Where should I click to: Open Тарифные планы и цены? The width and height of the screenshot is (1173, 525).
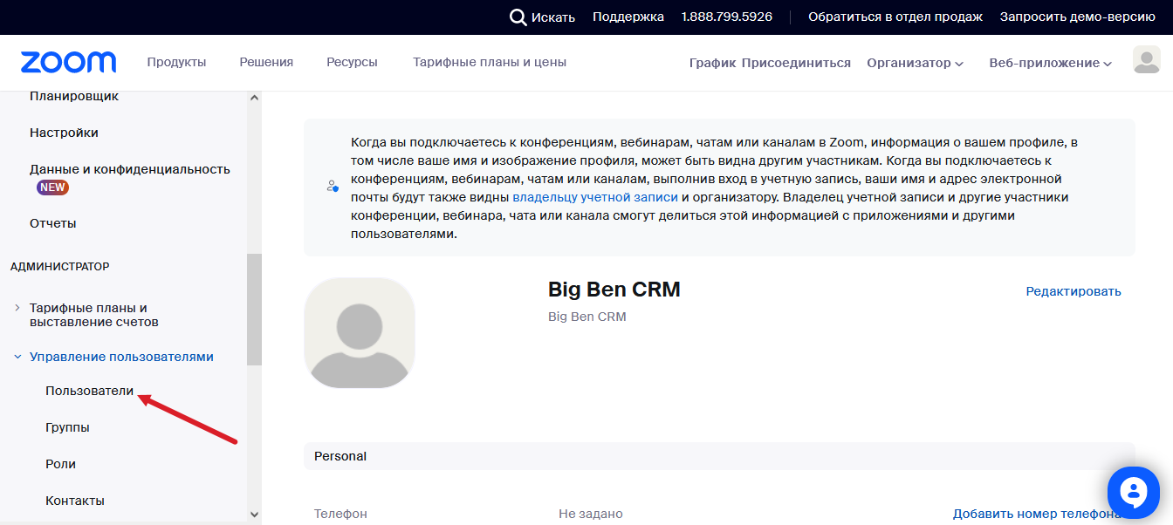click(x=490, y=62)
